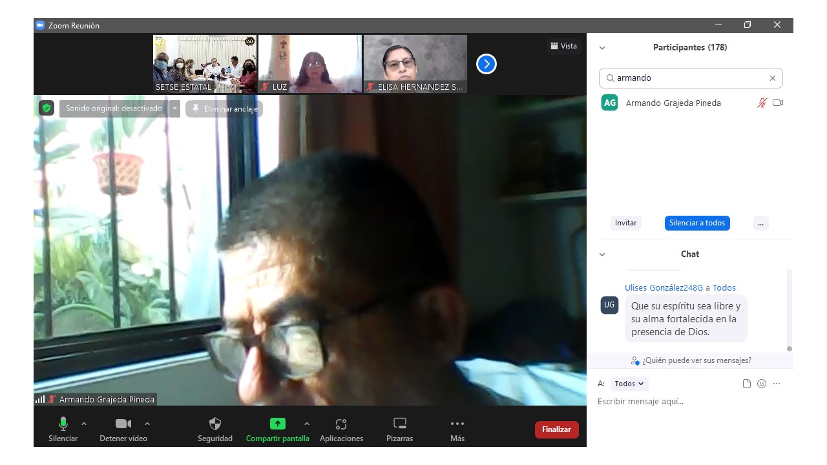
Task: Open participants more options ellipsis button
Action: [760, 223]
